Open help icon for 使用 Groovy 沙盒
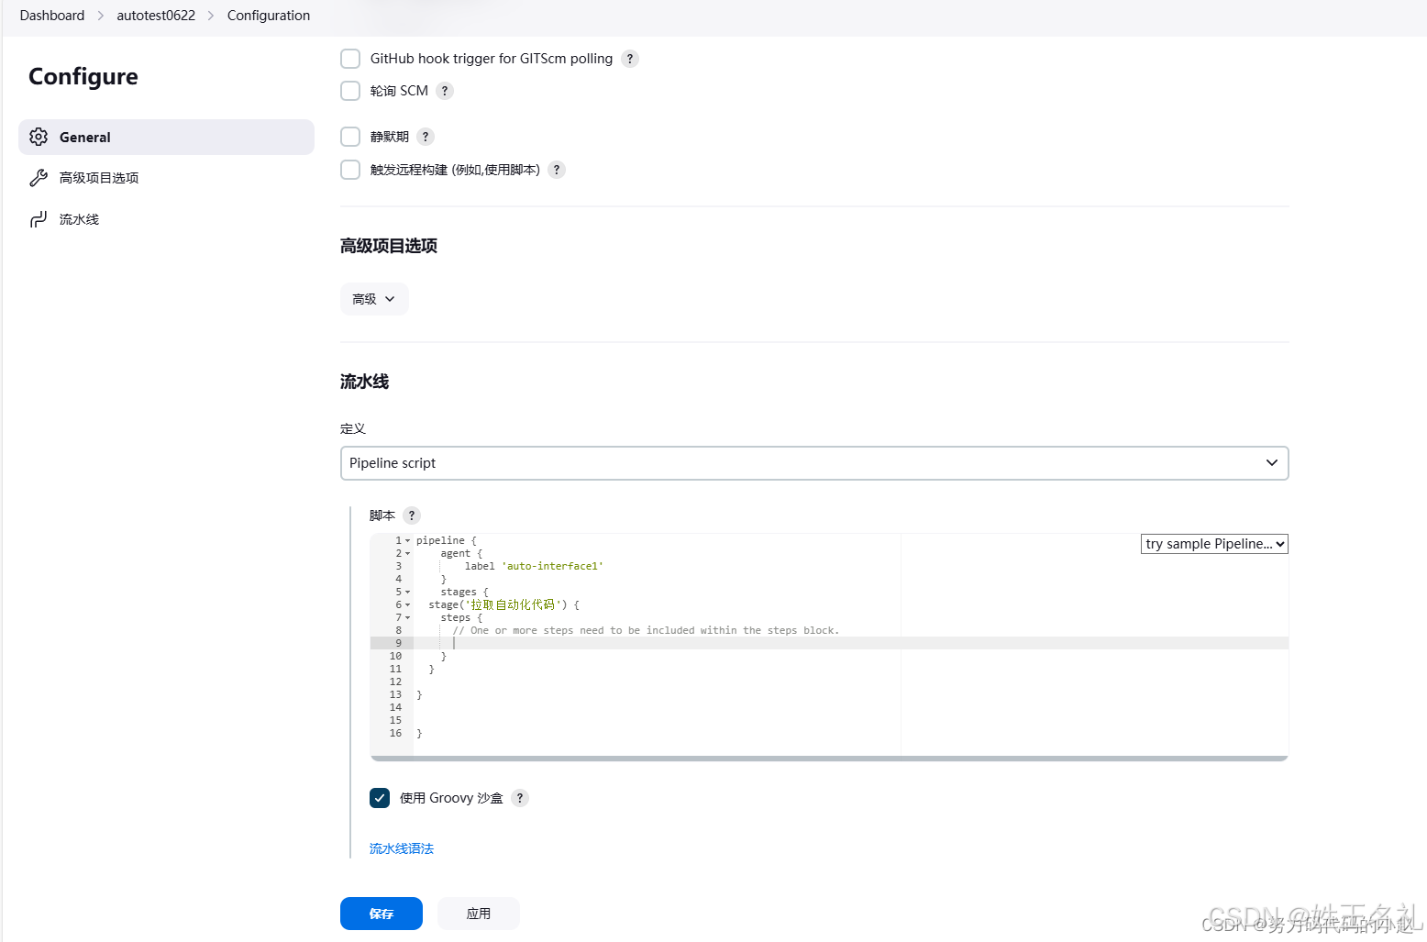This screenshot has height=942, width=1427. [520, 798]
